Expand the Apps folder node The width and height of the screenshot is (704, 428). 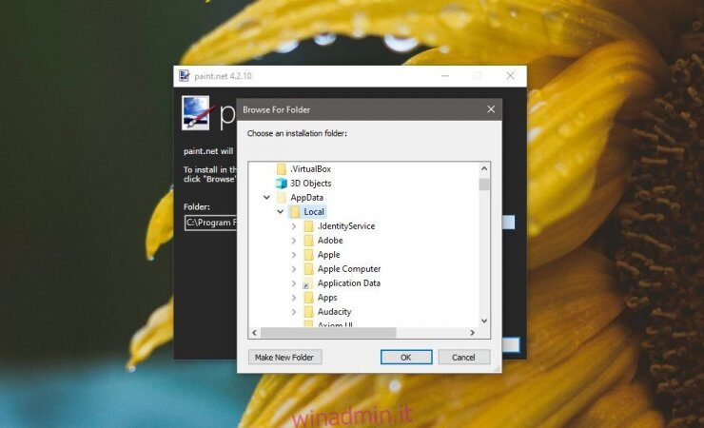tap(294, 298)
